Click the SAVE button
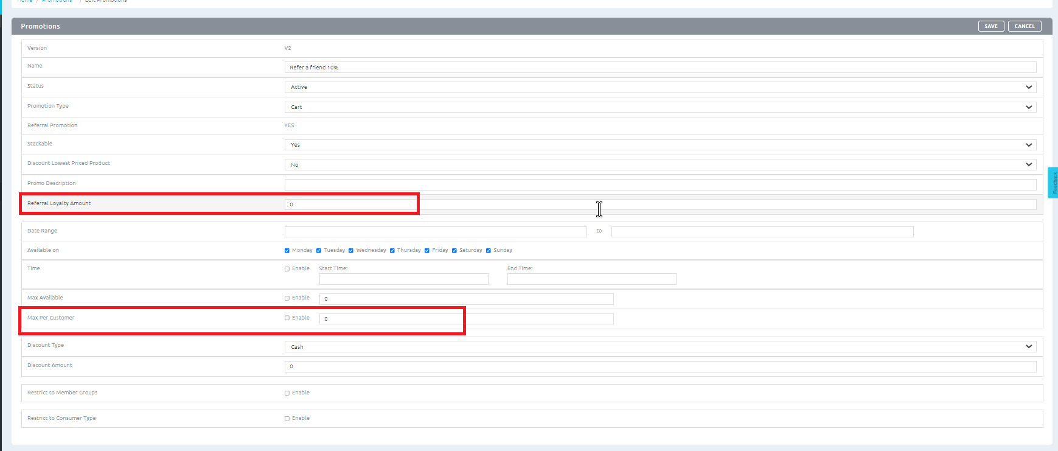This screenshot has width=1058, height=451. [x=990, y=26]
